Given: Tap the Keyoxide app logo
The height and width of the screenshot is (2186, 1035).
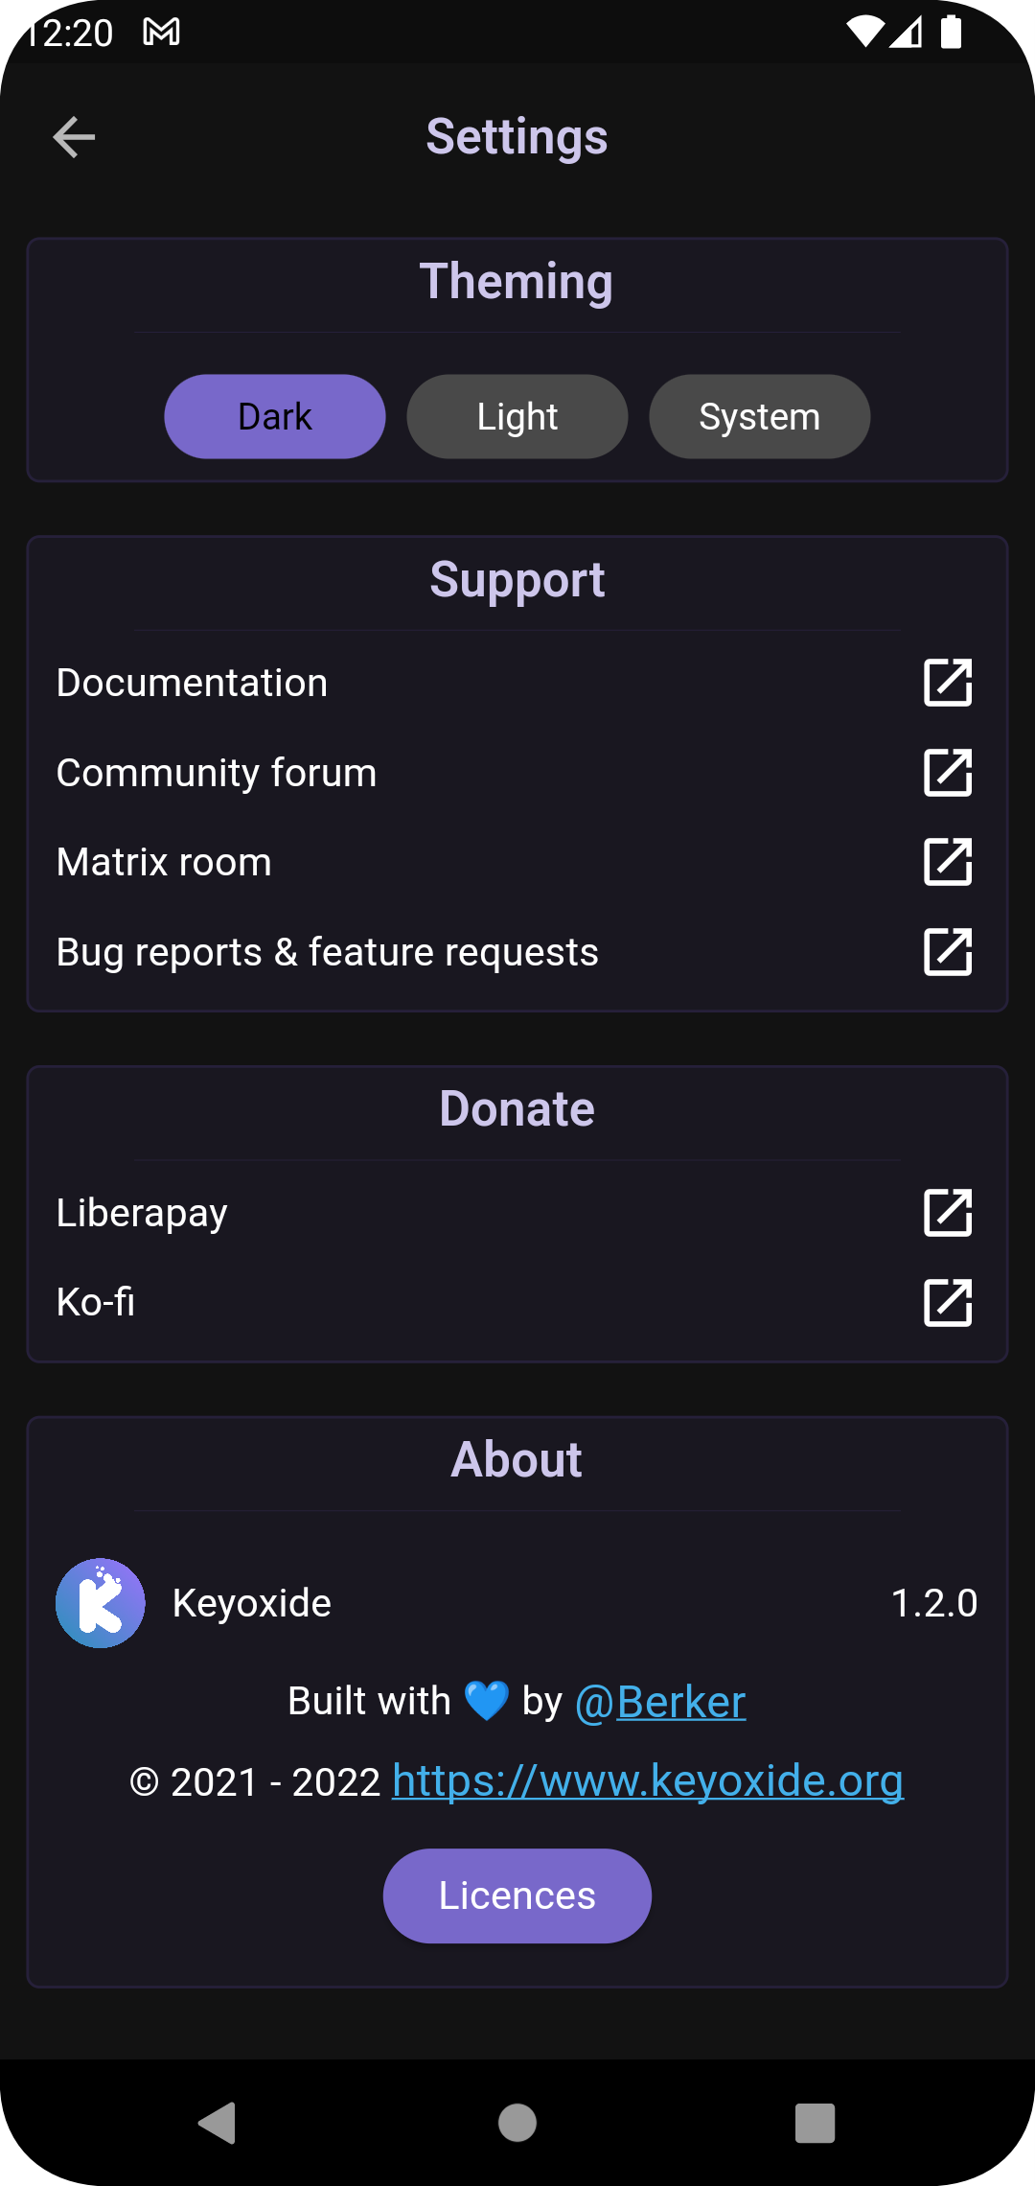Looking at the screenshot, I should click(101, 1603).
